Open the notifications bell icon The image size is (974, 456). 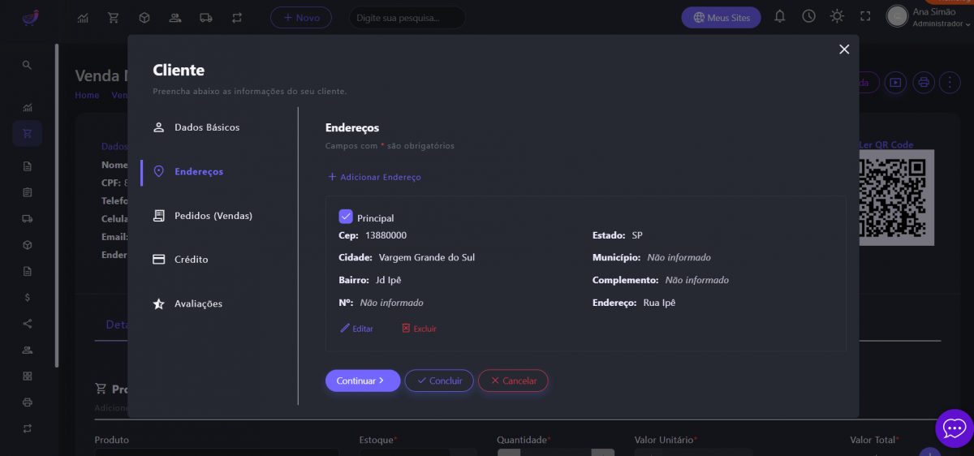[x=780, y=16]
